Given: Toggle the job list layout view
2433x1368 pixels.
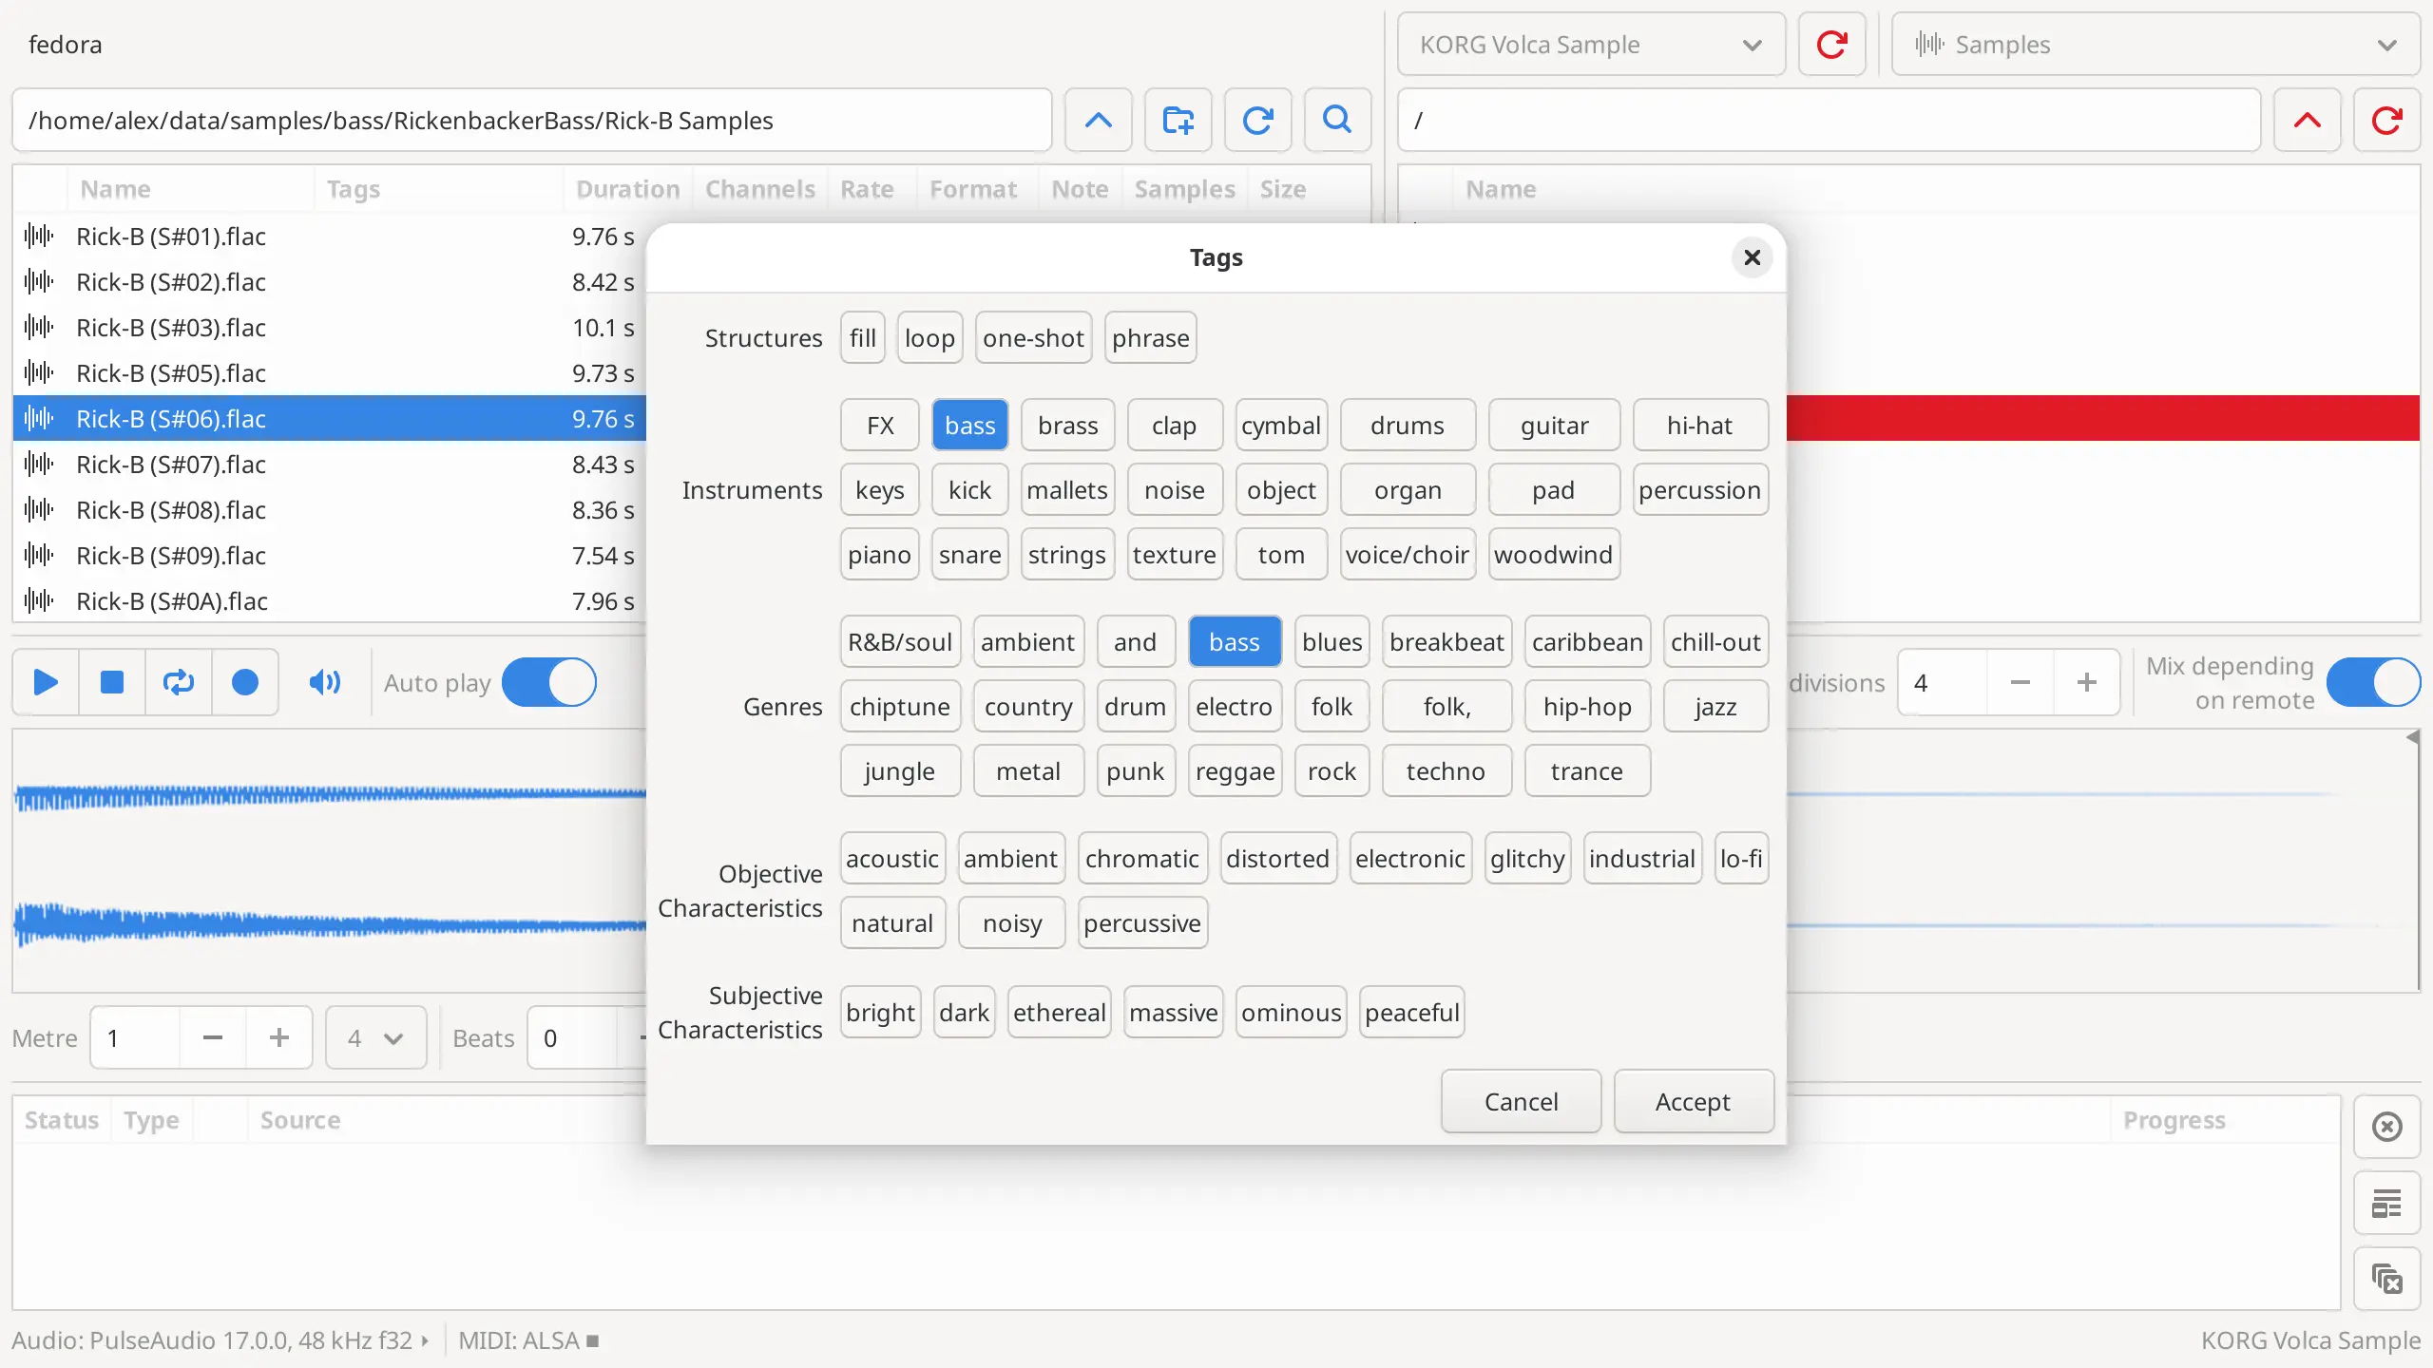Looking at the screenshot, I should [x=2386, y=1202].
